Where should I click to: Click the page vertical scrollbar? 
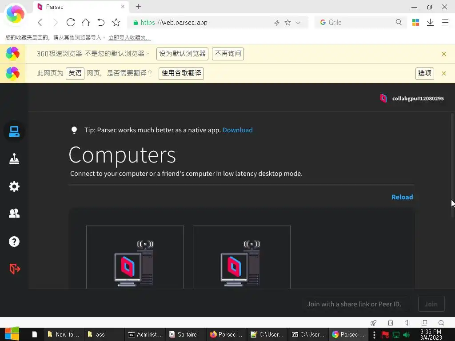(x=452, y=165)
